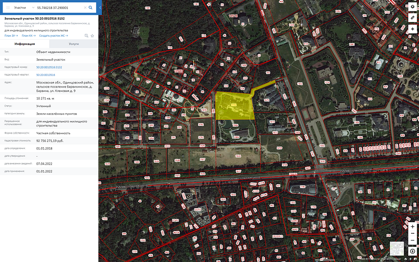Open the План КК link
Screen dimensions: 419x262
[x=28, y=36]
